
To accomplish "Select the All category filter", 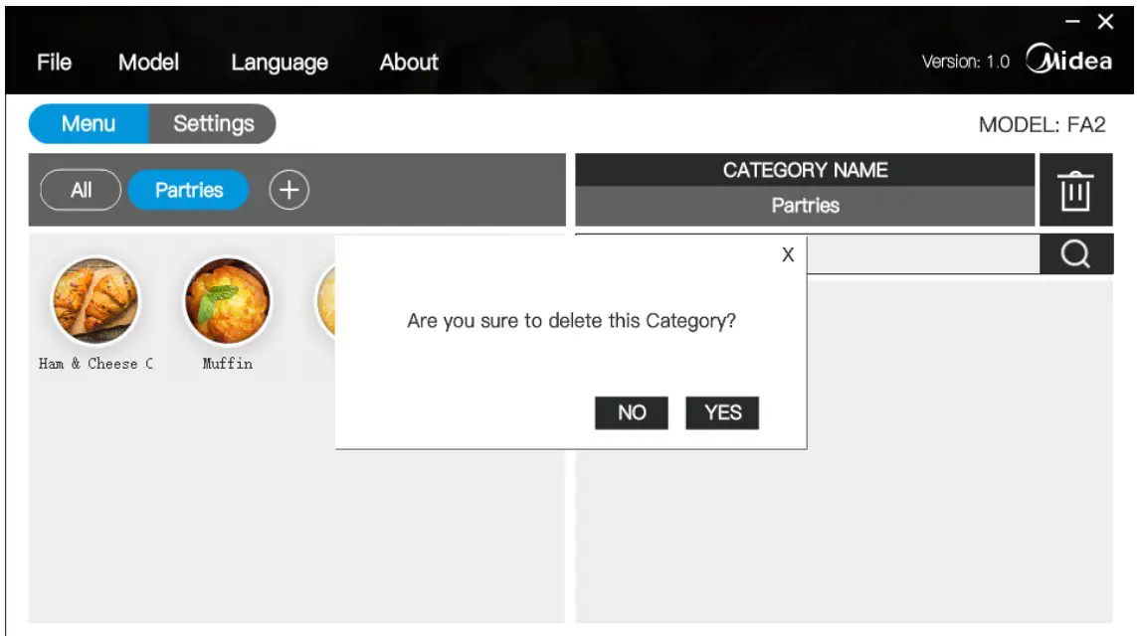I will pos(80,189).
